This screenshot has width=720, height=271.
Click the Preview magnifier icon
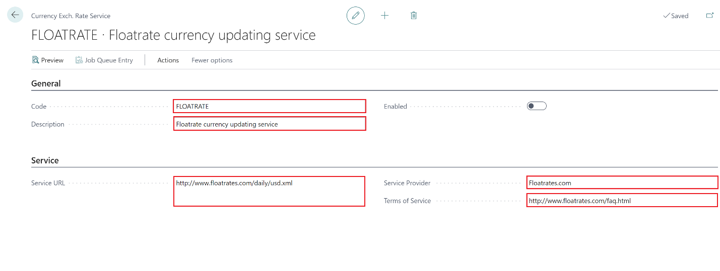pos(35,60)
